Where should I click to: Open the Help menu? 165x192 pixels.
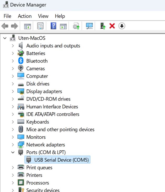60,16
